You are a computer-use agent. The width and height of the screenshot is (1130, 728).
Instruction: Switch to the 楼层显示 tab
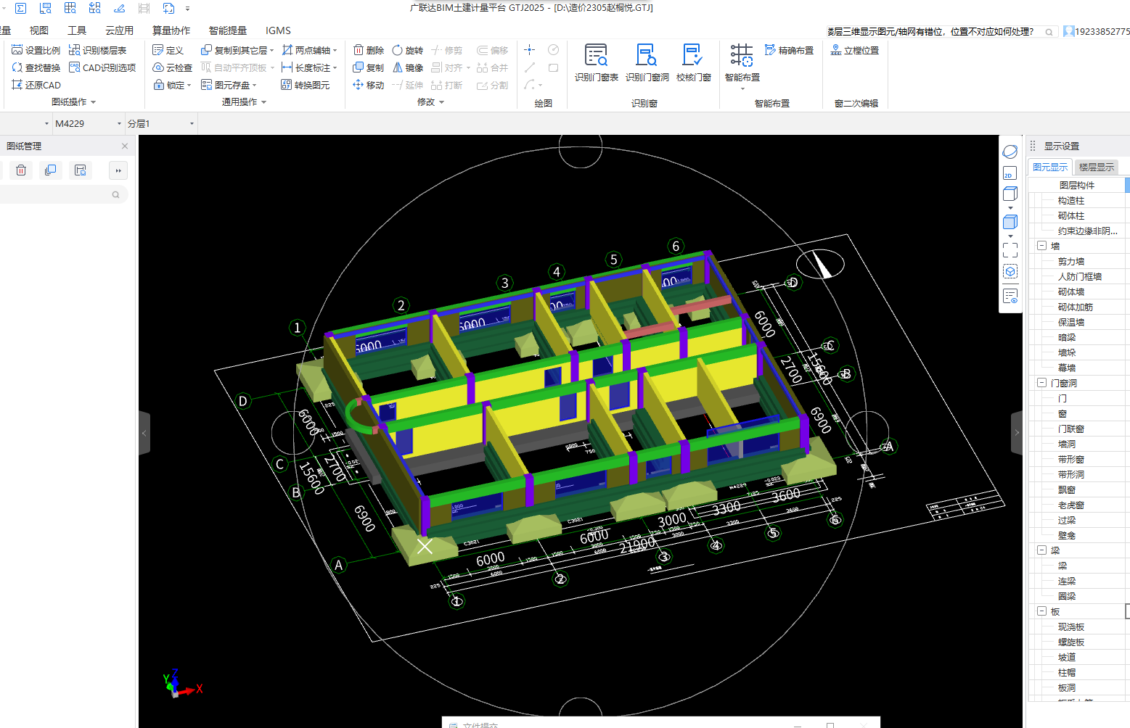pos(1096,167)
